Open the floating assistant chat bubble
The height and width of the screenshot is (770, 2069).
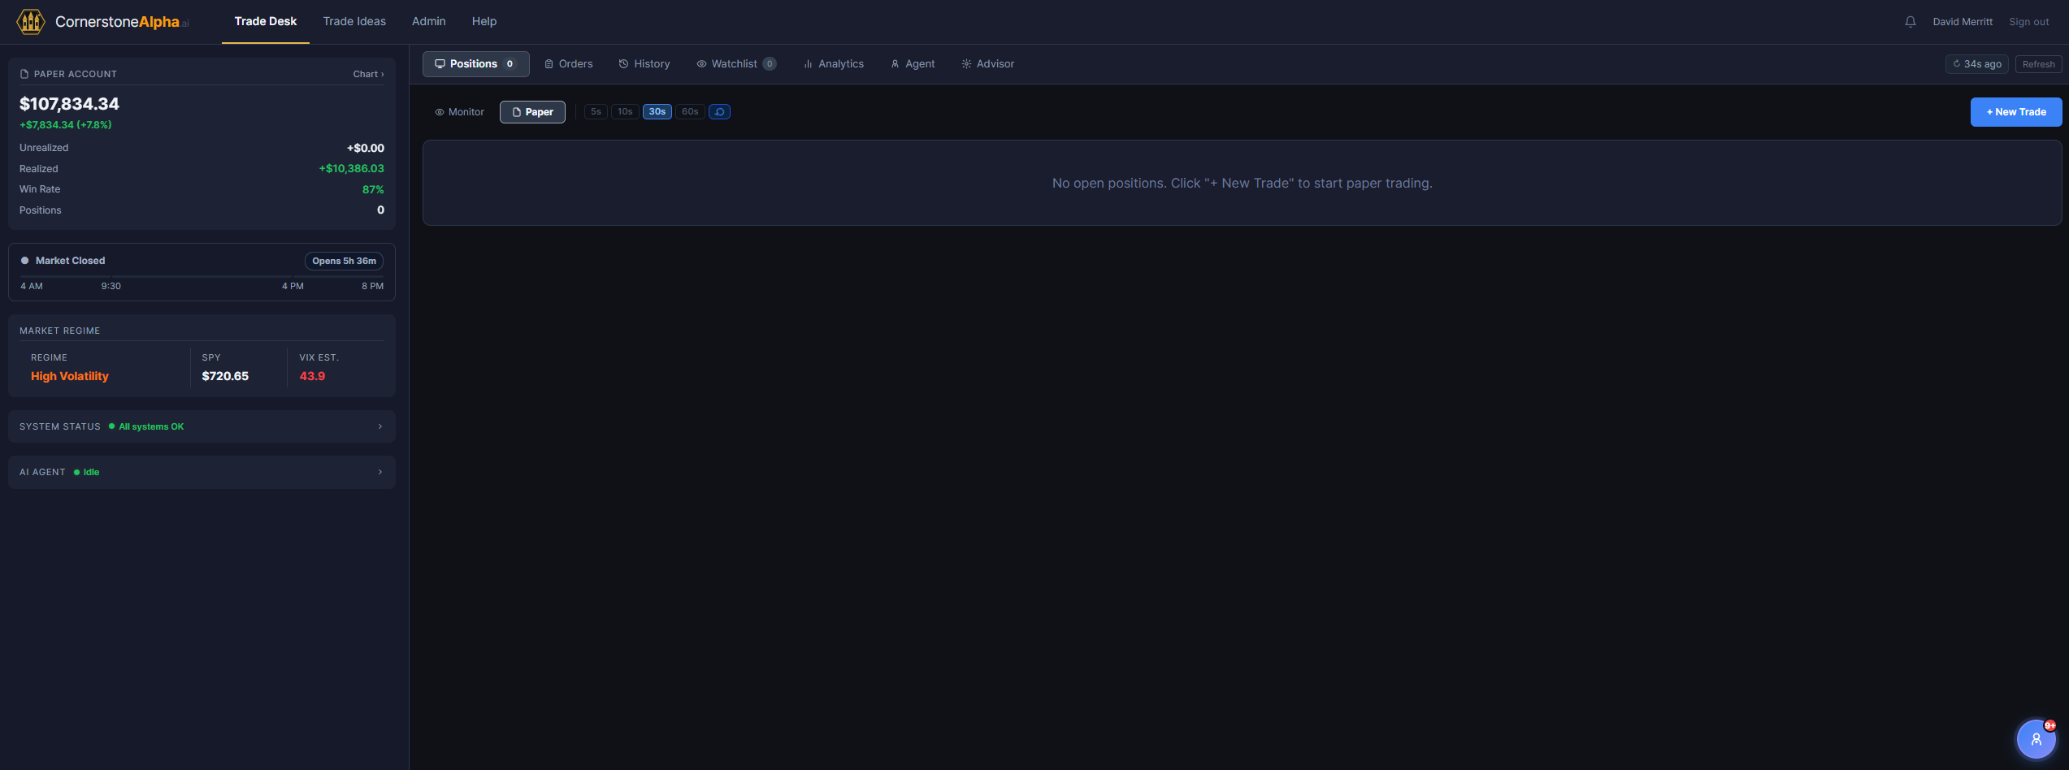(2036, 738)
